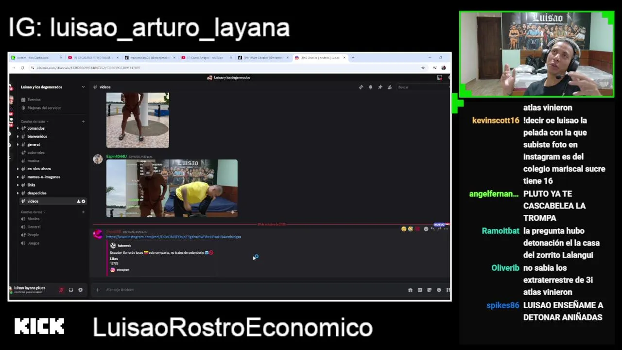Viewport: 622px width, 350px height.
Task: Open the GIF picker in message bar
Action: 420,290
